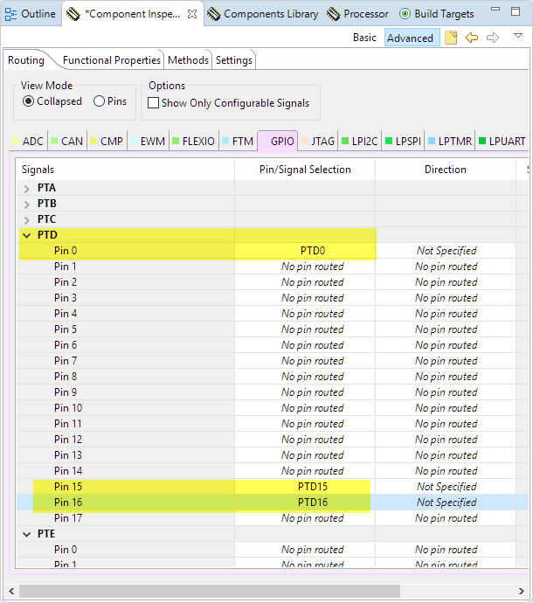Viewport: 533px width, 603px height.
Task: Switch to the Processor view
Action: [358, 14]
